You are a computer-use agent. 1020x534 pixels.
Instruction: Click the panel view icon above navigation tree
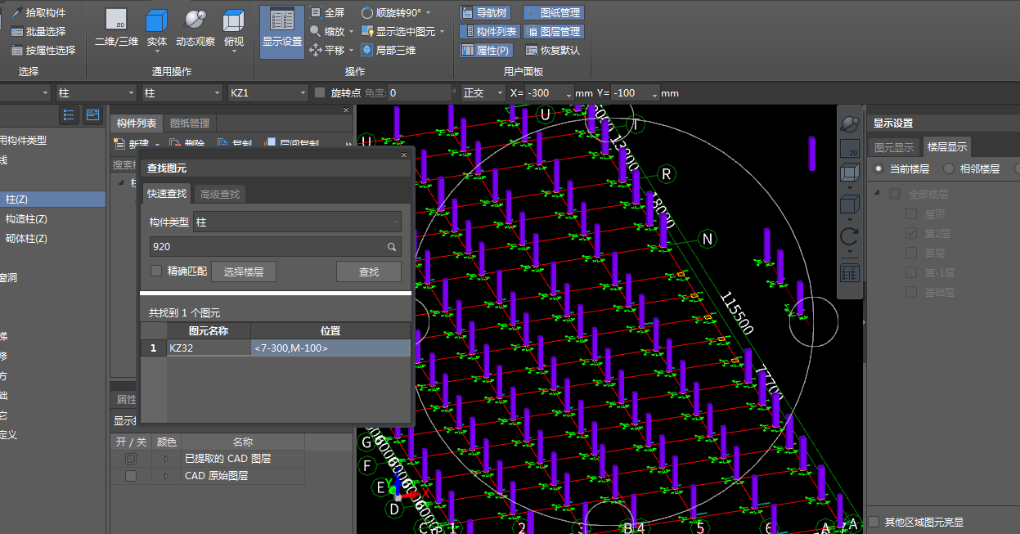pyautogui.click(x=92, y=114)
